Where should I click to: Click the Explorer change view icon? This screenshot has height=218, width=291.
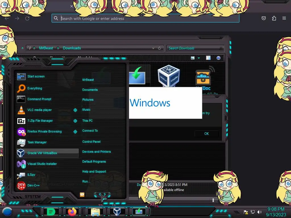point(193,58)
